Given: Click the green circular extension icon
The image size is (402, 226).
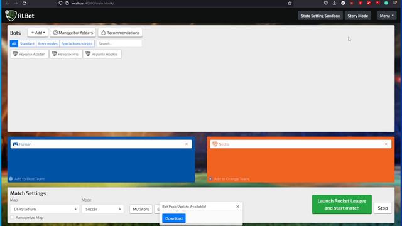Looking at the screenshot, I should click(386, 3).
